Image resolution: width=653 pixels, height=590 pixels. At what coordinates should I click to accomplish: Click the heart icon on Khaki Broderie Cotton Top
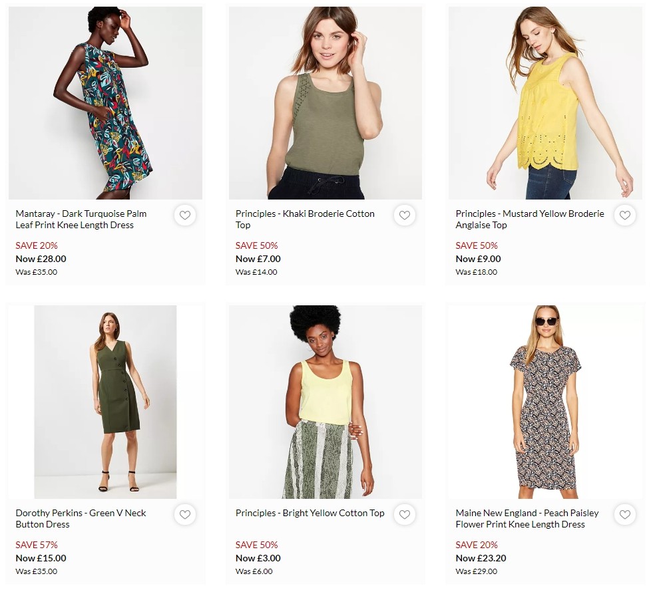coord(405,216)
